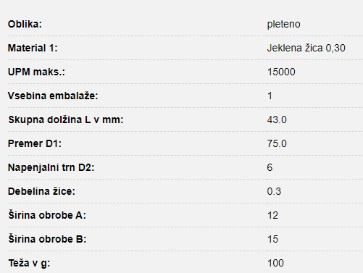Click the Teža v g label
Viewport: 363px width, 273px height.
tap(29, 263)
